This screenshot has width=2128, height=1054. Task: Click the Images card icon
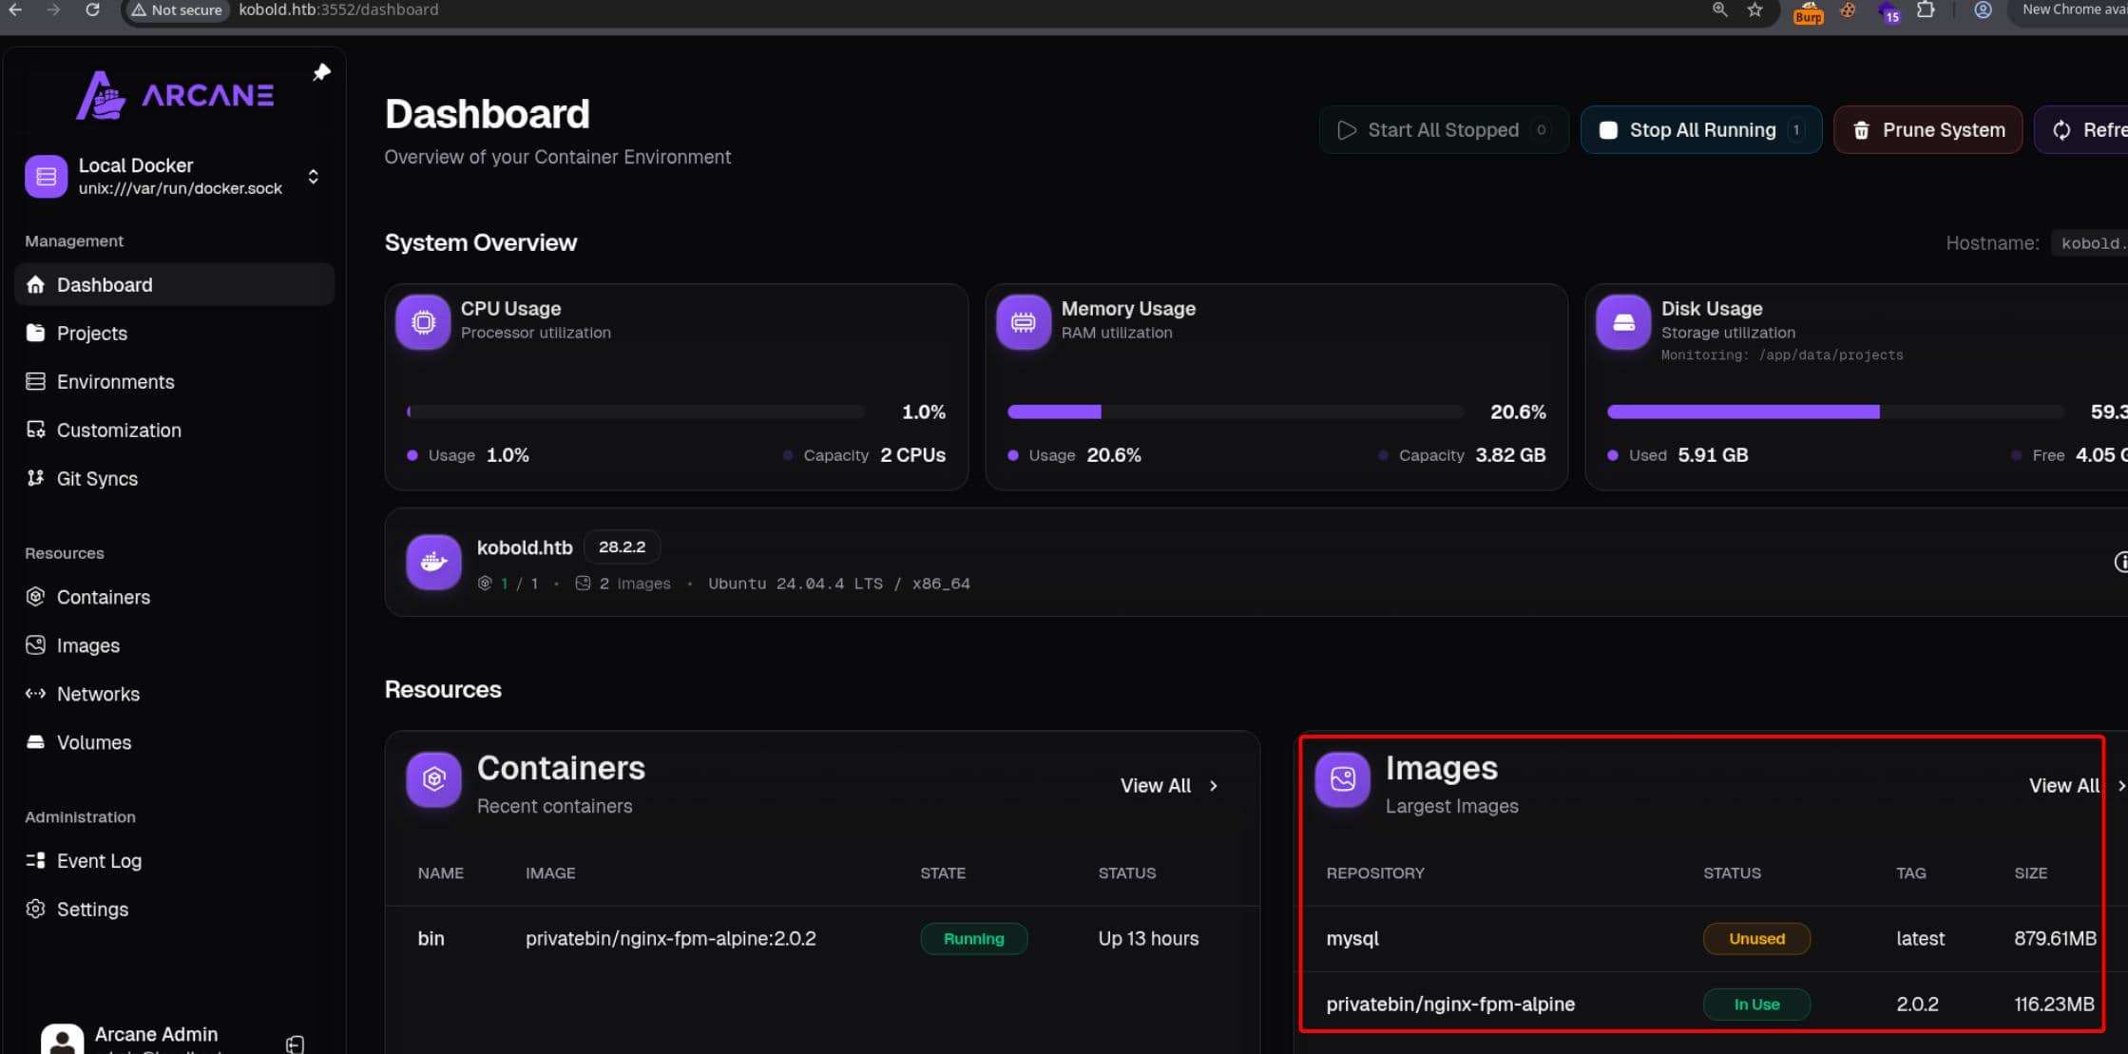click(x=1342, y=778)
